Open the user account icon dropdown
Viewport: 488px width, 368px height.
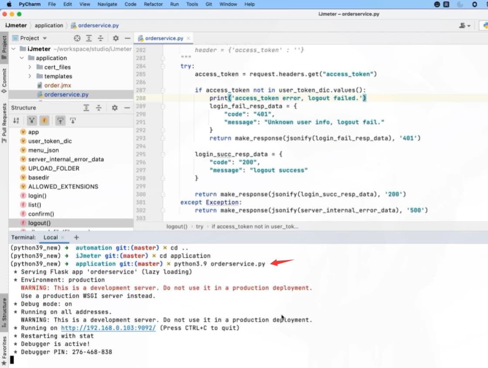[464, 26]
